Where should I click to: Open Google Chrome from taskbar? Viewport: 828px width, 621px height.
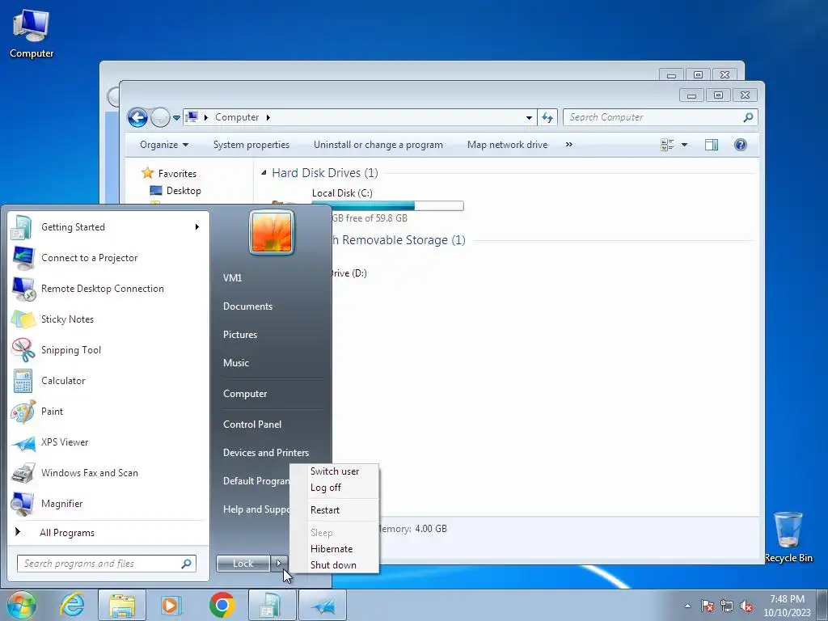(222, 605)
